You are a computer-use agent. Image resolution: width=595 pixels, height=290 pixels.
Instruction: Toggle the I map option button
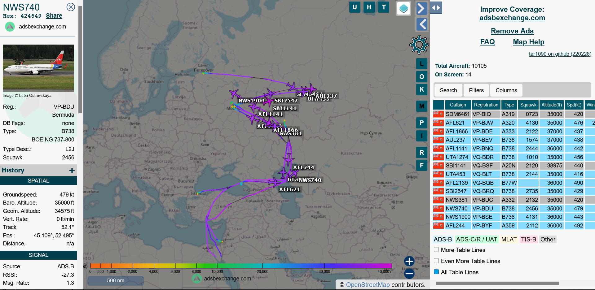click(421, 136)
